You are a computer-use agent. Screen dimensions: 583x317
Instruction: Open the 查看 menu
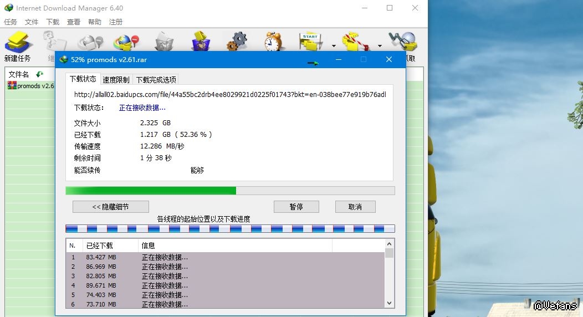74,22
